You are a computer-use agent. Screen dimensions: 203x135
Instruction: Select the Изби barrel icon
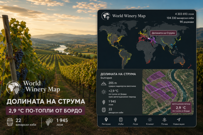click(121, 120)
